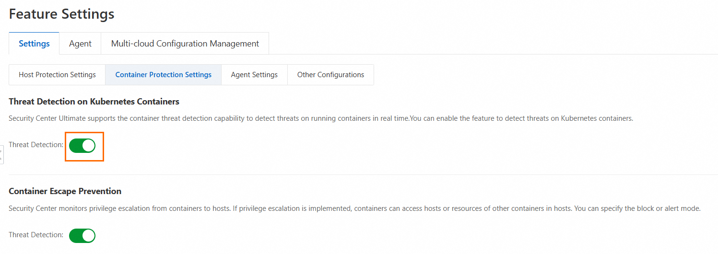This screenshot has height=254, width=718.
Task: Show the Other Configurations sub-tab
Action: tap(330, 75)
